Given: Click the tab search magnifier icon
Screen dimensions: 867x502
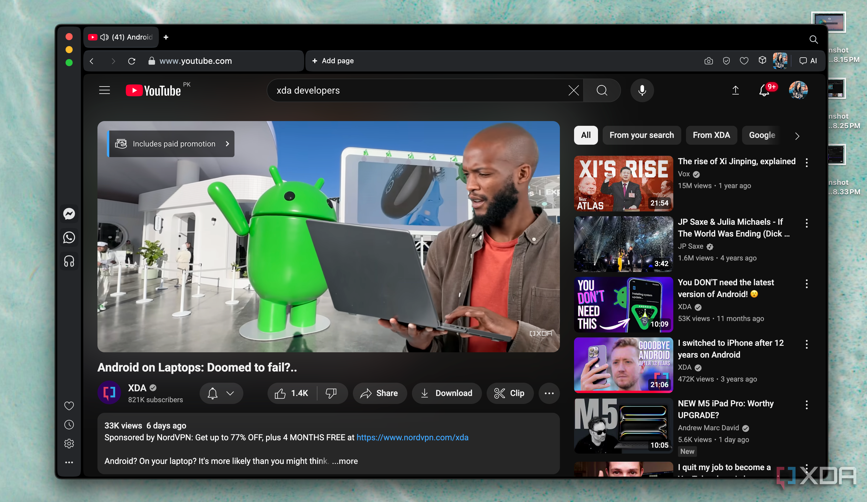Looking at the screenshot, I should (x=813, y=40).
